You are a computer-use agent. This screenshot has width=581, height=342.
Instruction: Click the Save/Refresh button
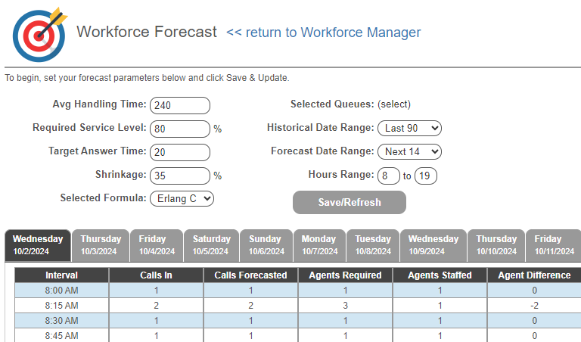click(350, 202)
